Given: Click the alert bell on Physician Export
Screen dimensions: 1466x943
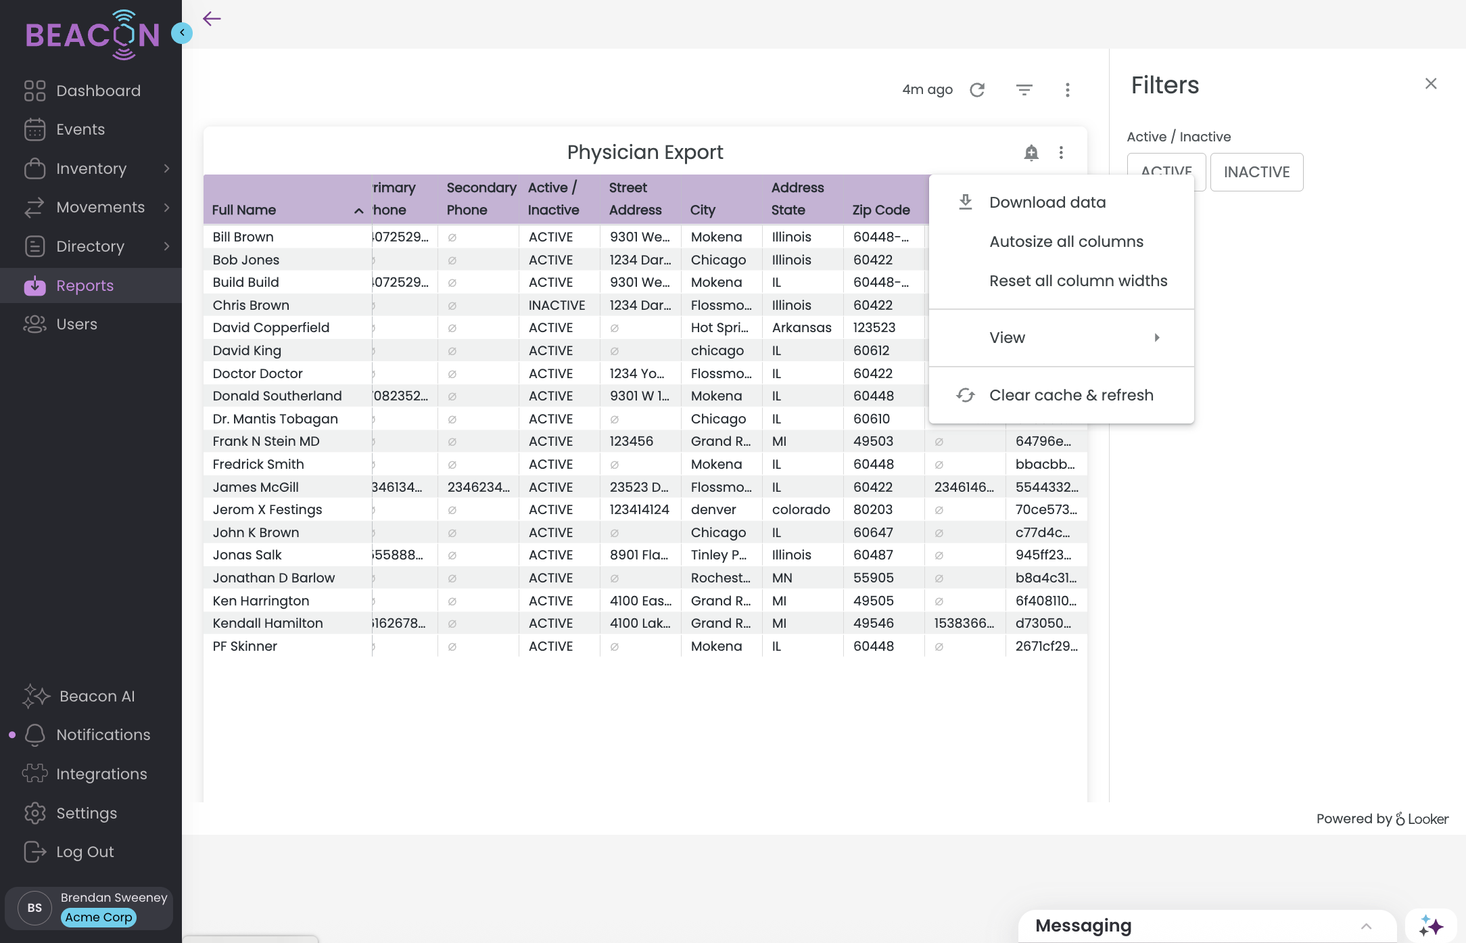Looking at the screenshot, I should coord(1031,153).
